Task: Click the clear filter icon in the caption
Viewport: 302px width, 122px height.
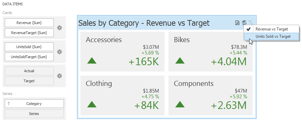Action: (251, 23)
